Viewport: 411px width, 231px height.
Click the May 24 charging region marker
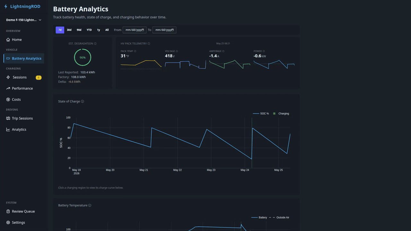click(x=252, y=143)
